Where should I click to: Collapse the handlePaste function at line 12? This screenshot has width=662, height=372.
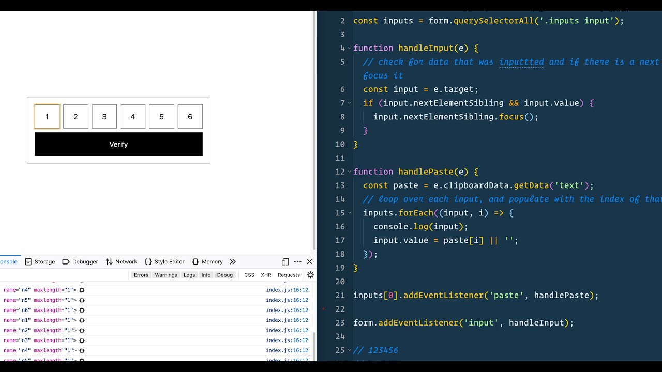[350, 172]
